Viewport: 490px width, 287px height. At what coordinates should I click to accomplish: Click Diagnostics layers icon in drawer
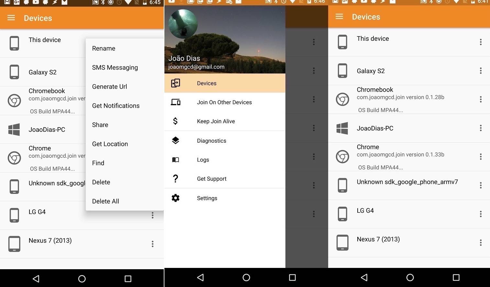click(x=175, y=140)
